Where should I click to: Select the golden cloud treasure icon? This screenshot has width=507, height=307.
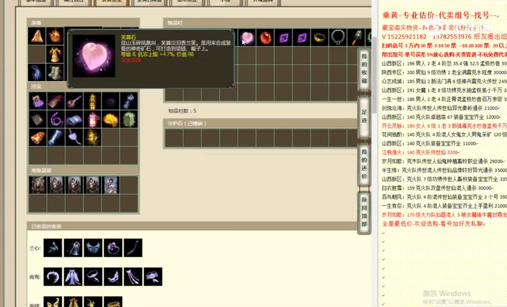tap(111, 119)
